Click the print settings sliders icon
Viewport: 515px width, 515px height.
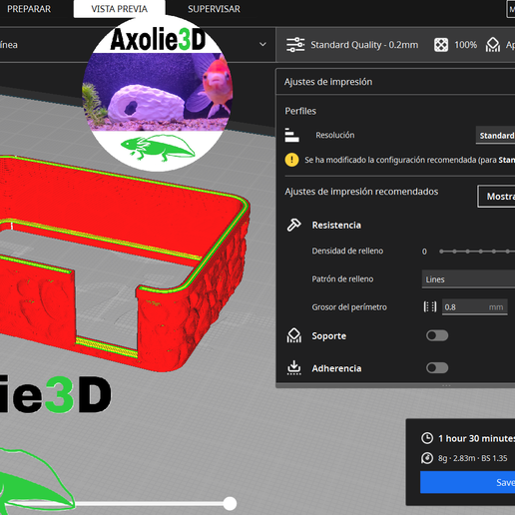(x=295, y=45)
